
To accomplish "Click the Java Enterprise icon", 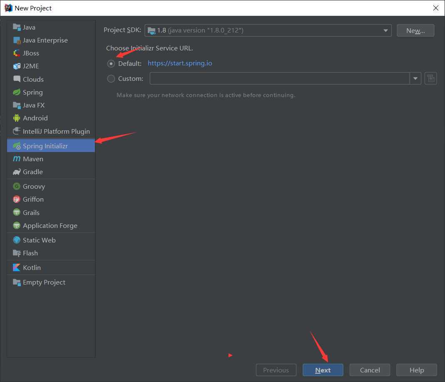I will click(17, 40).
